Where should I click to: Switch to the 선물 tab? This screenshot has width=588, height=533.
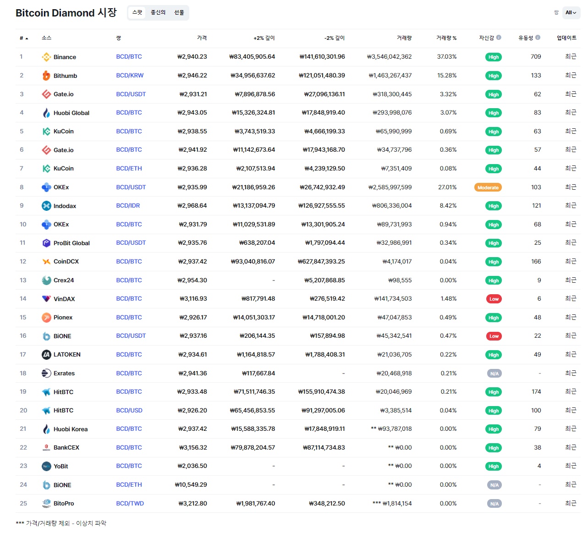point(179,12)
